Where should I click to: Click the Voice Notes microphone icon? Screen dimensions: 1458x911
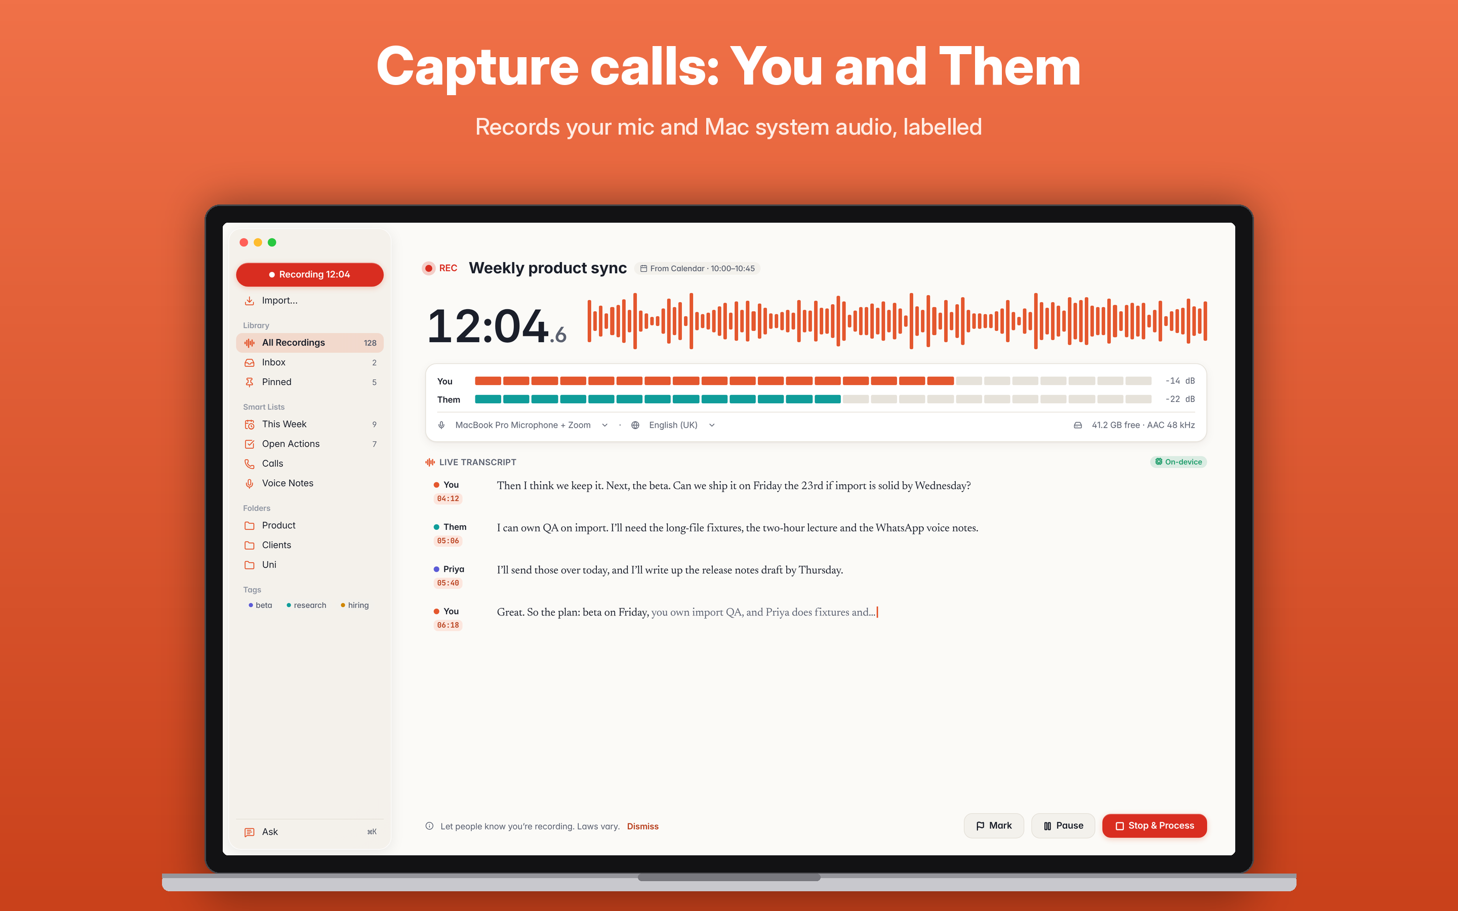250,483
